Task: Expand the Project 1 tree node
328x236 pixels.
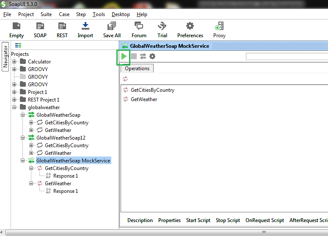Action: click(x=14, y=92)
